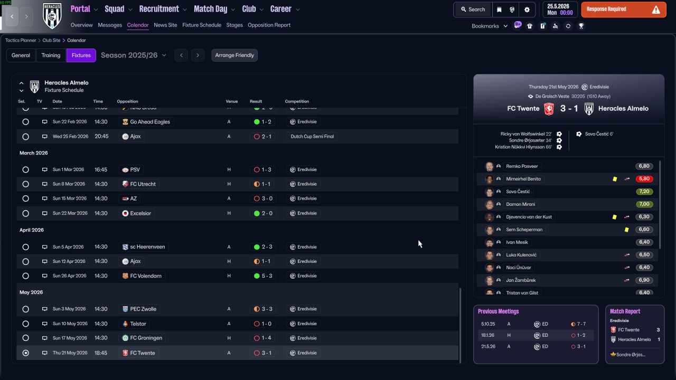Click the Response Required button
The height and width of the screenshot is (380, 676).
pos(624,9)
